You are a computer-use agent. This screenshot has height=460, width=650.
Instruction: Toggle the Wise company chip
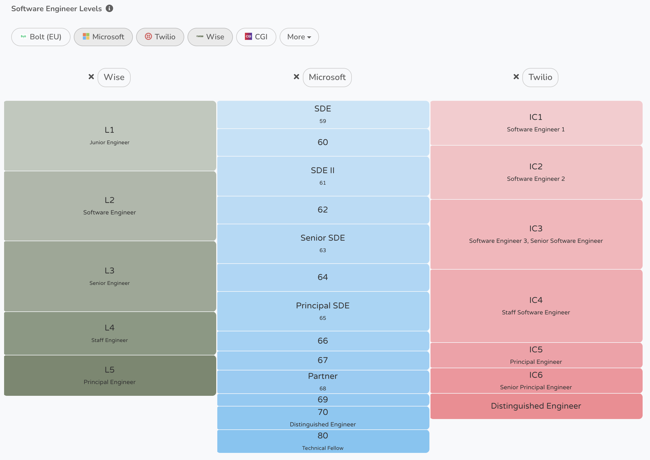click(x=210, y=37)
